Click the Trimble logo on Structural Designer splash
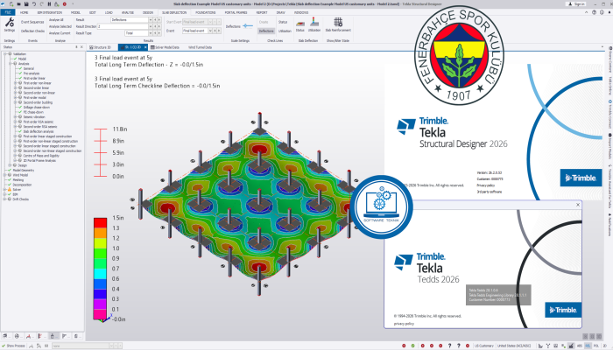 (x=581, y=178)
